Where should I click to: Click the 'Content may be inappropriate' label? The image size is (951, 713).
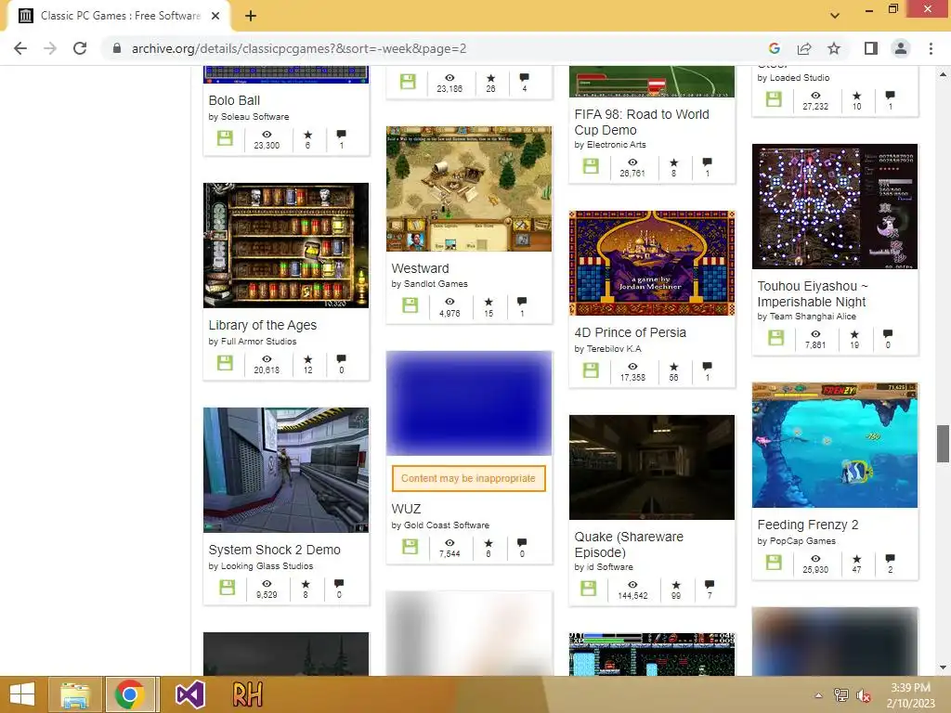[x=468, y=478]
